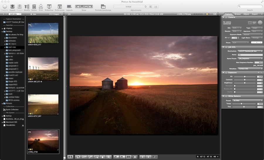Screen dimensions: 264x160
Task: Select the zoom magnifier tool
Action: (96, 157)
